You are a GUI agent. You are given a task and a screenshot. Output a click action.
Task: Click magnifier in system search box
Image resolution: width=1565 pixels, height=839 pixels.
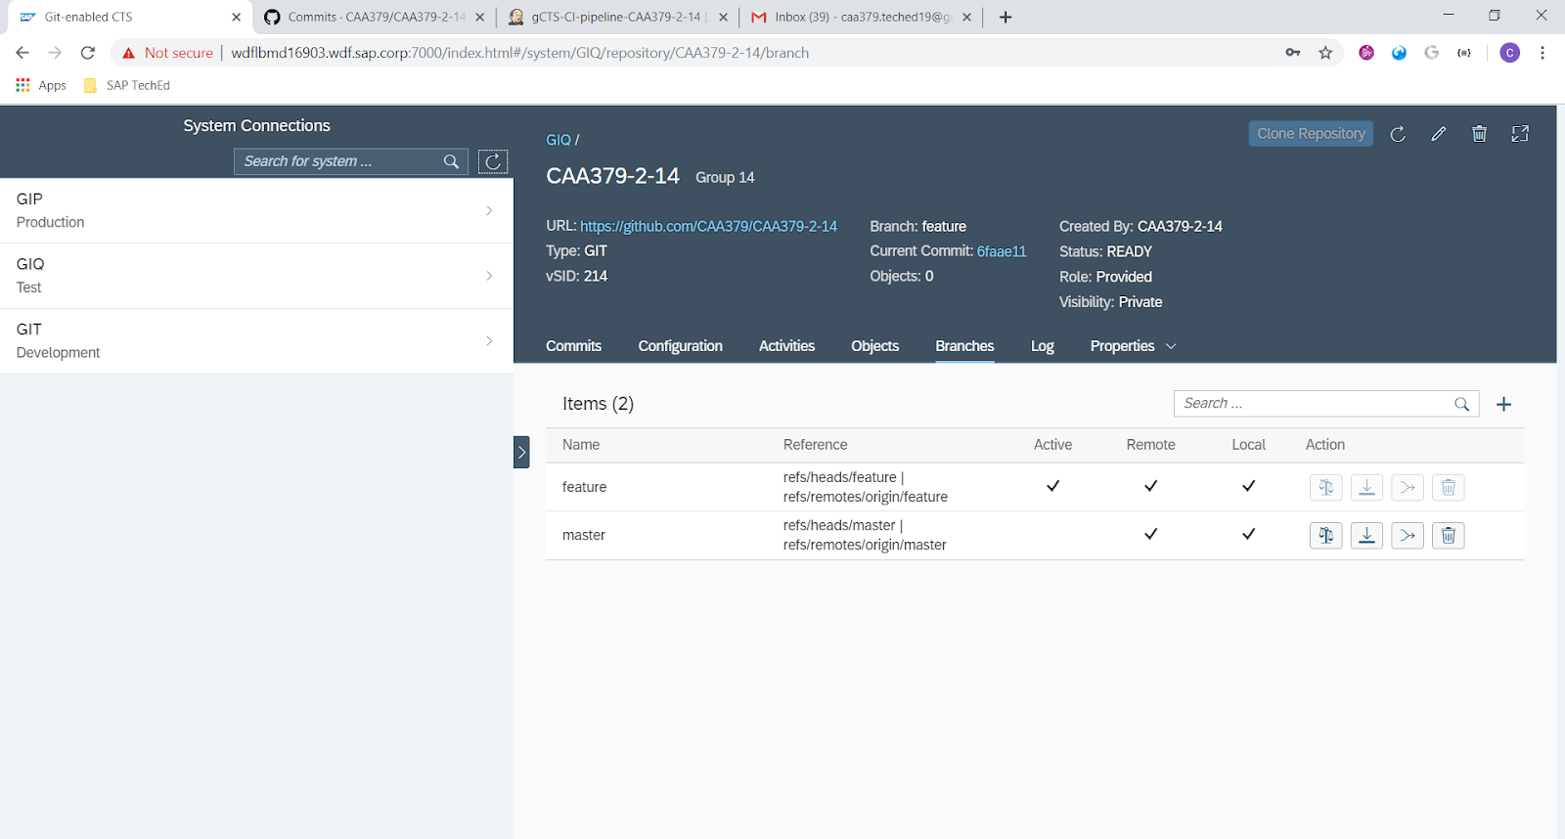tap(451, 161)
